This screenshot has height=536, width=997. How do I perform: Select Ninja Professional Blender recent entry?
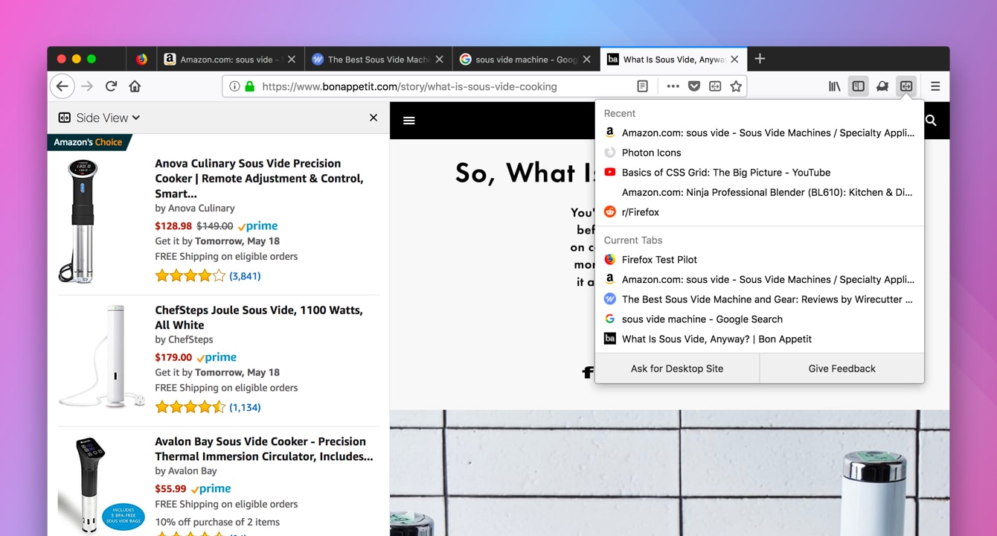point(760,192)
